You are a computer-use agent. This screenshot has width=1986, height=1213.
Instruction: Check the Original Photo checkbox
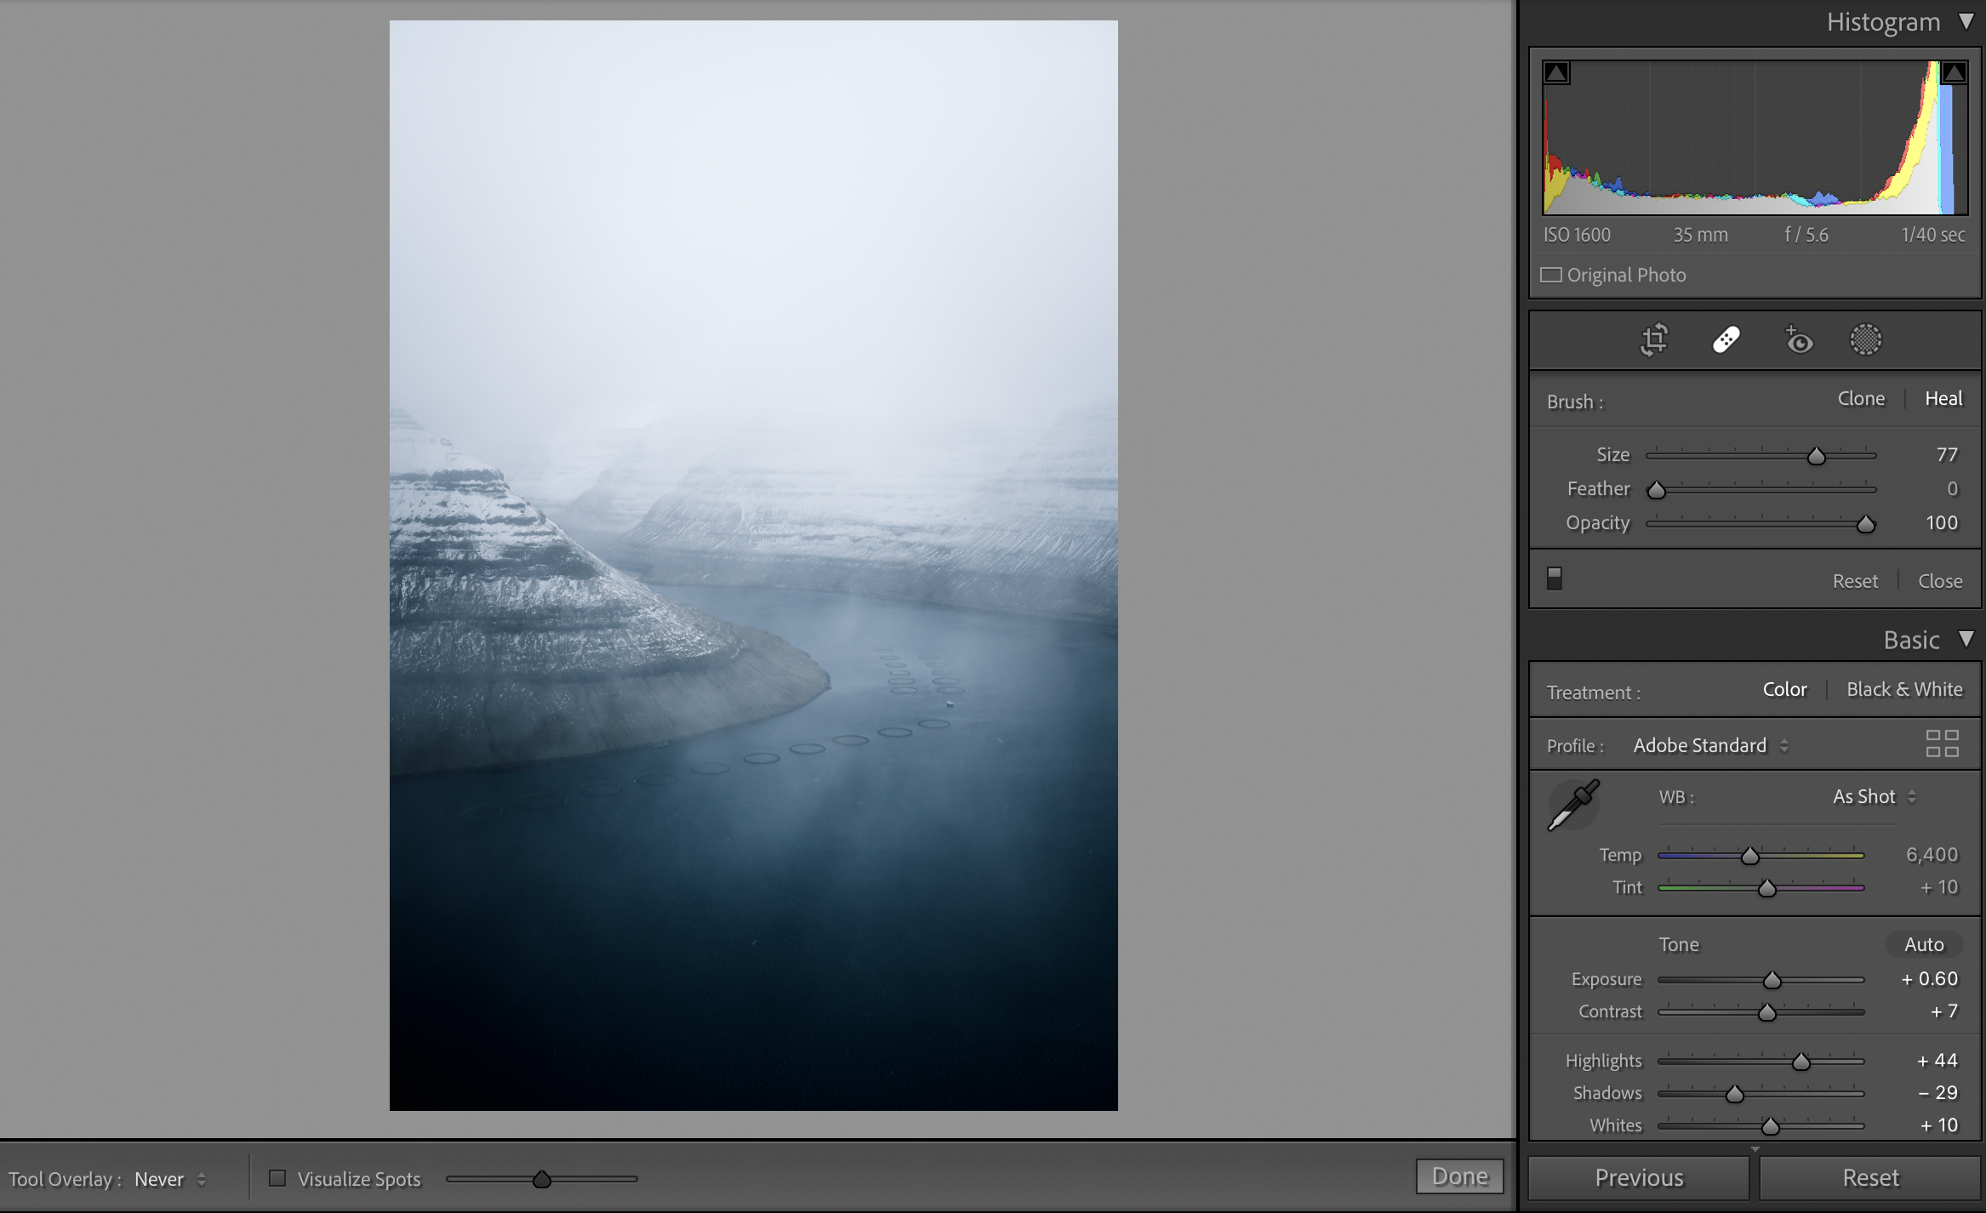click(x=1551, y=275)
